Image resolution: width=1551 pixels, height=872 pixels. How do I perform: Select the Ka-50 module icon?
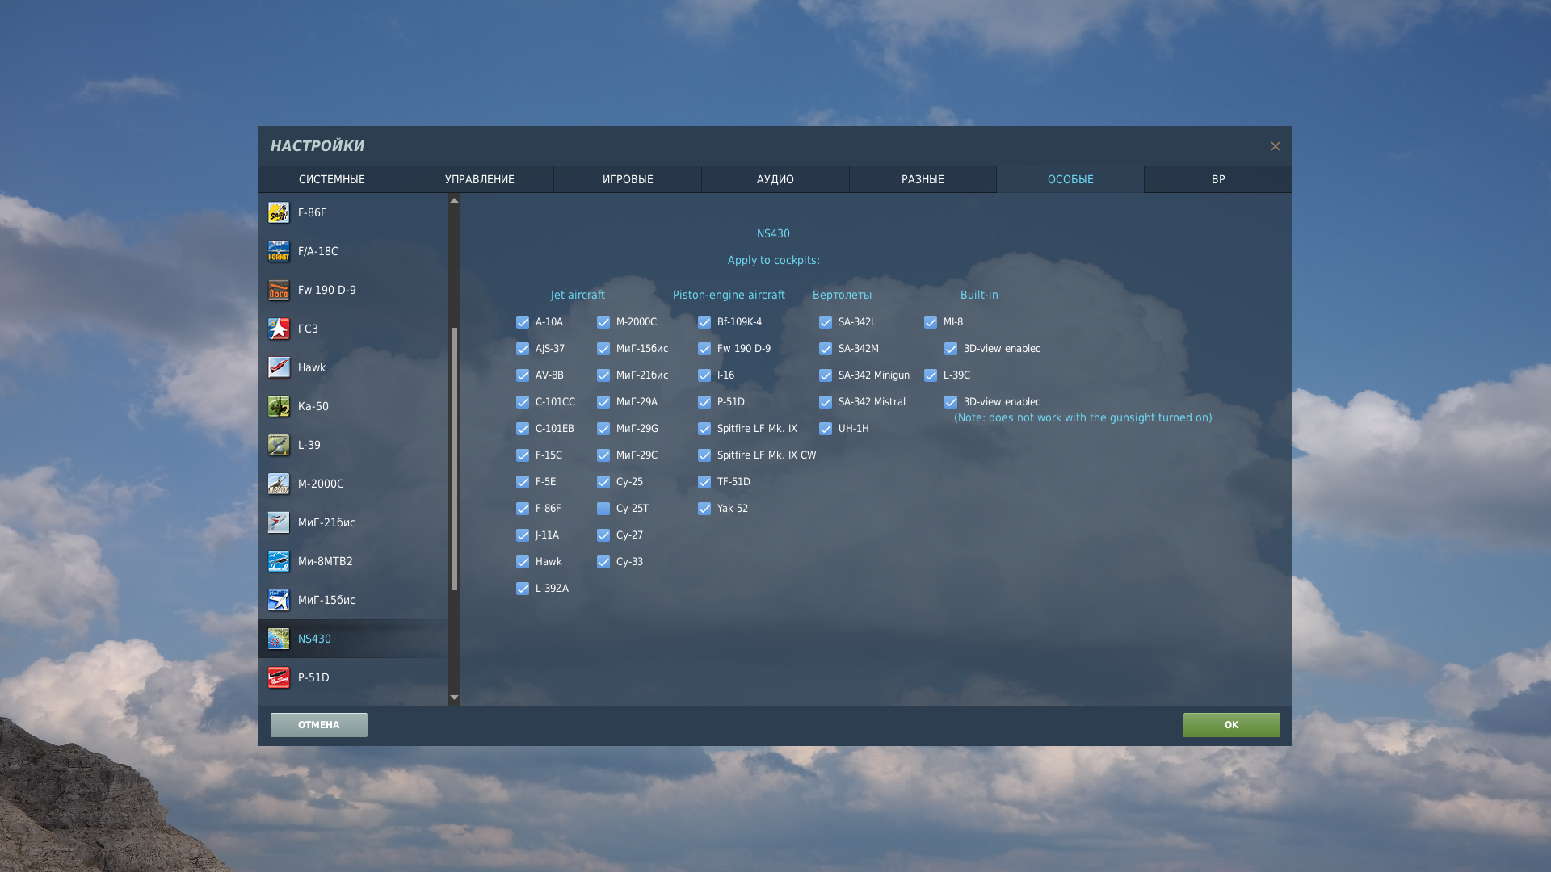click(x=279, y=406)
